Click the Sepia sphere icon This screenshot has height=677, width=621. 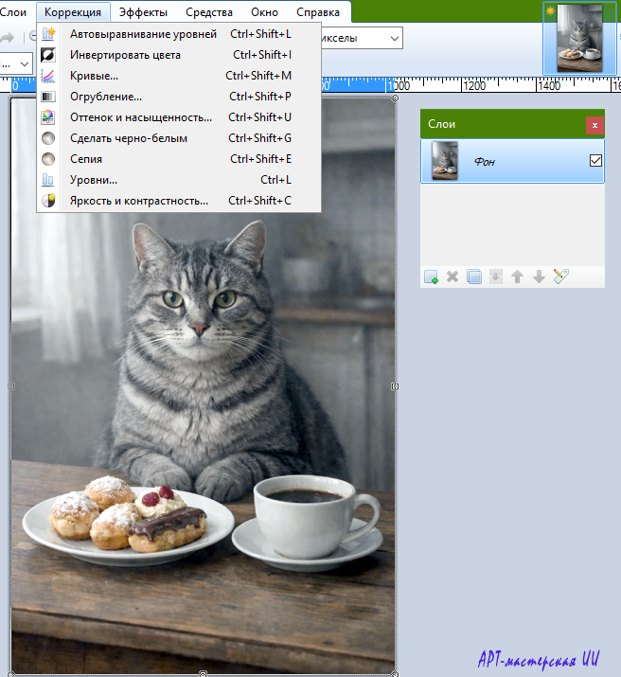(x=48, y=159)
